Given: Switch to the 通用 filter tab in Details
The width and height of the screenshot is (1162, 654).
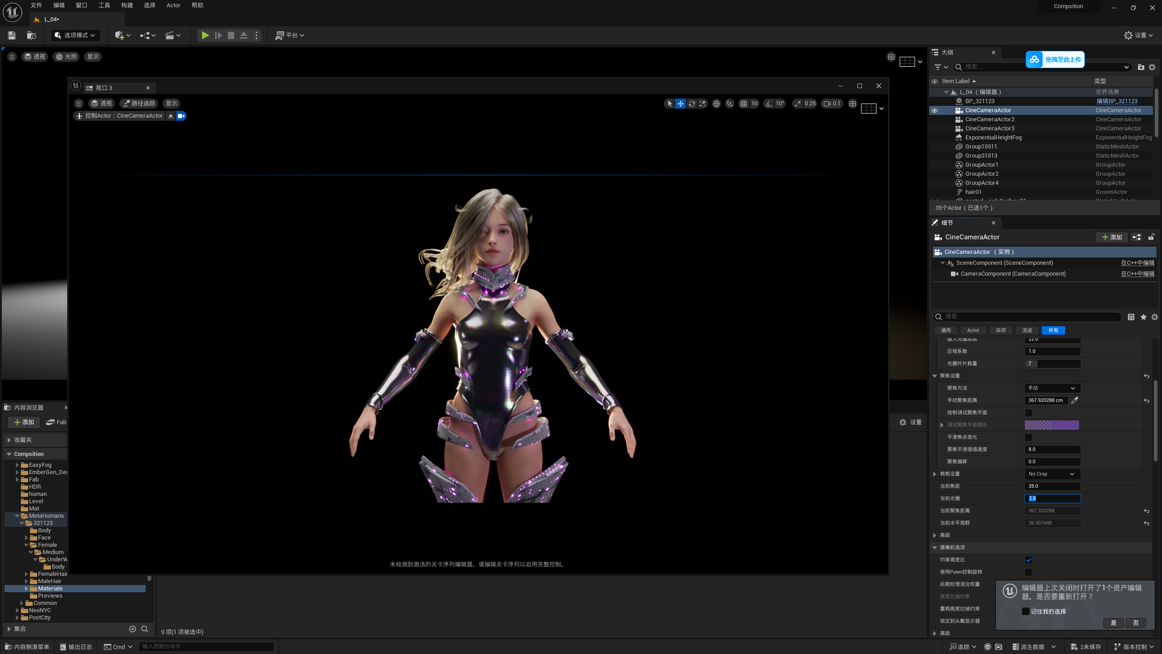Looking at the screenshot, I should 946,331.
